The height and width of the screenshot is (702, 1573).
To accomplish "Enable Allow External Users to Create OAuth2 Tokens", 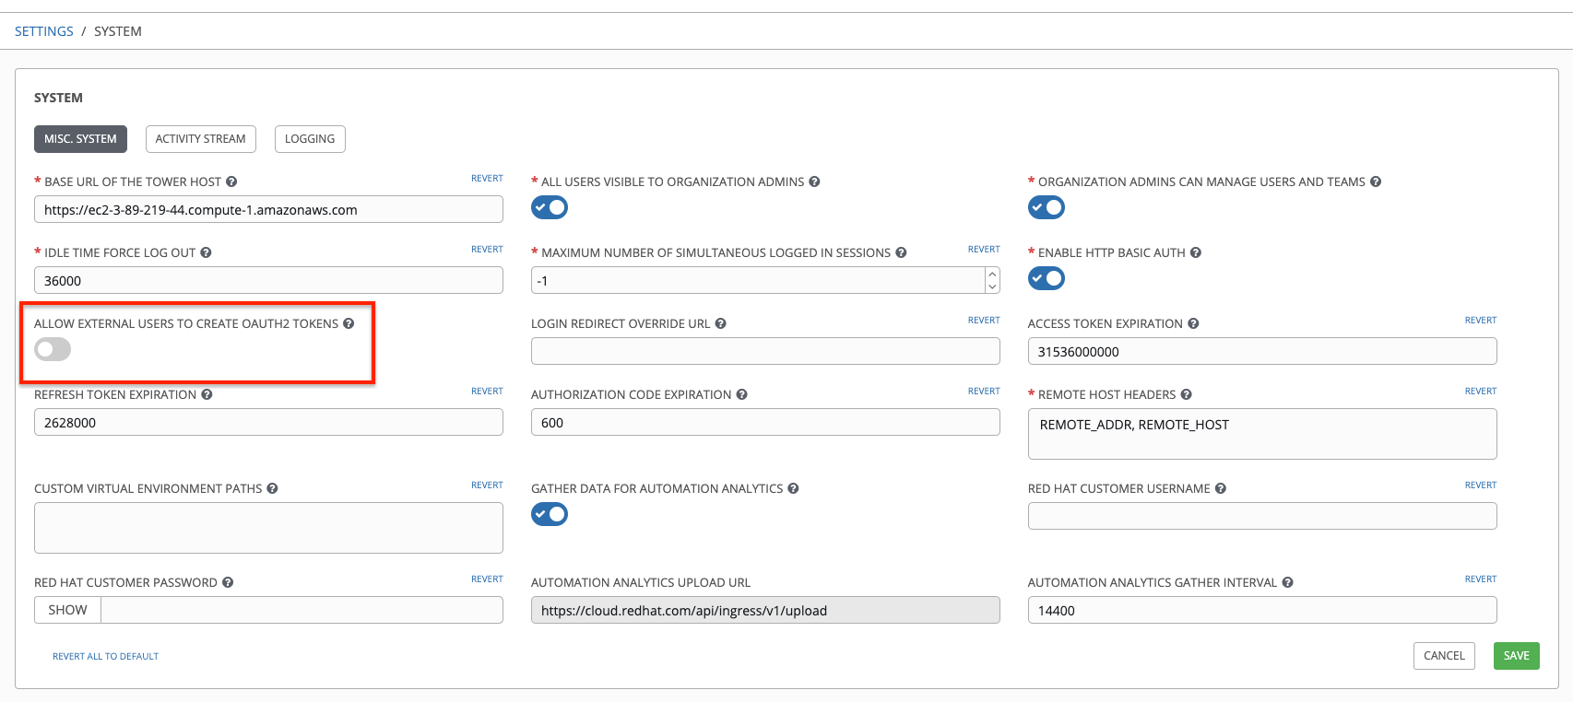I will [x=53, y=349].
